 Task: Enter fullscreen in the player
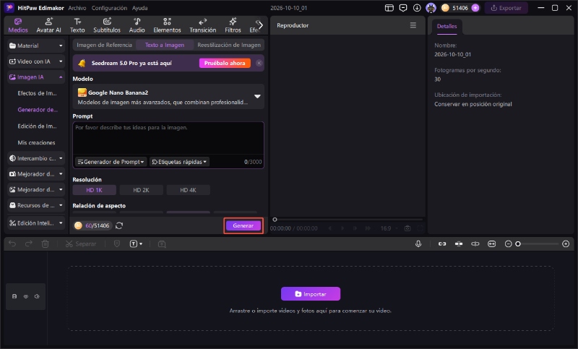click(x=420, y=228)
